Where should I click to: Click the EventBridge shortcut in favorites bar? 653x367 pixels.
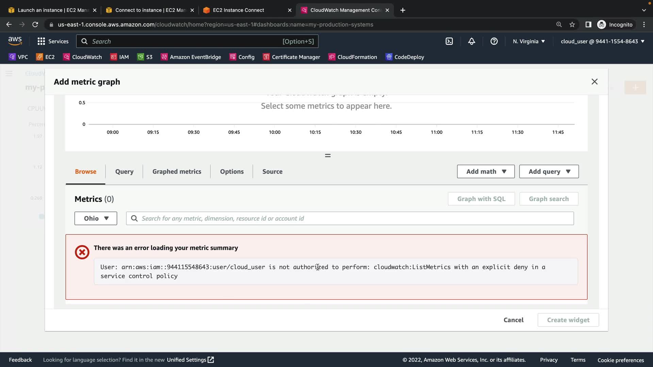191,57
